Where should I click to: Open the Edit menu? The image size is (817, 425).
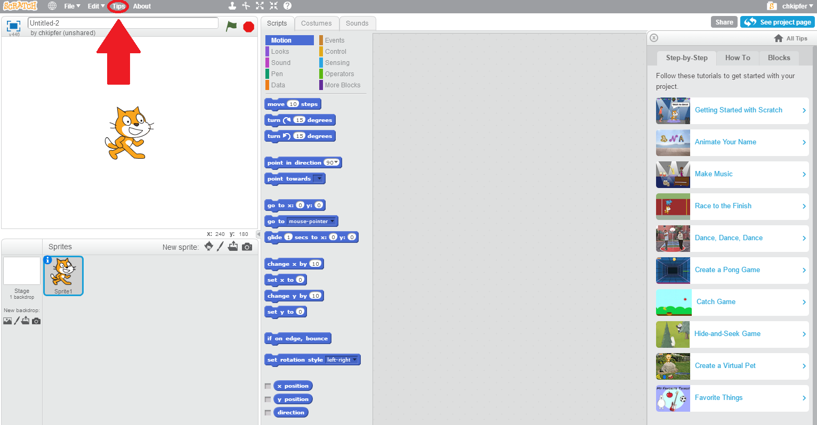(x=96, y=6)
